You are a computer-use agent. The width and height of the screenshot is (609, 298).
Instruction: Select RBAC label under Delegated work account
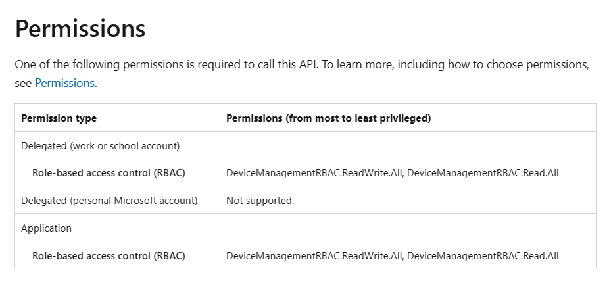click(x=109, y=173)
